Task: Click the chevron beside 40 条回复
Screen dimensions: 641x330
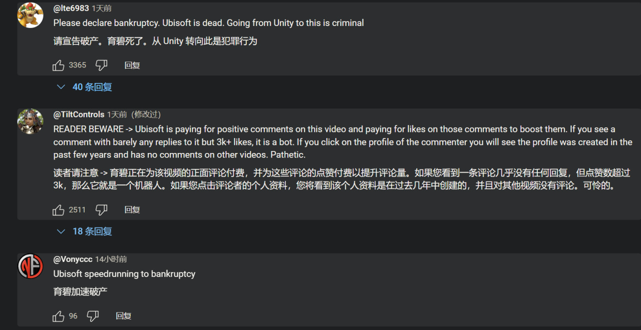Action: pos(61,87)
